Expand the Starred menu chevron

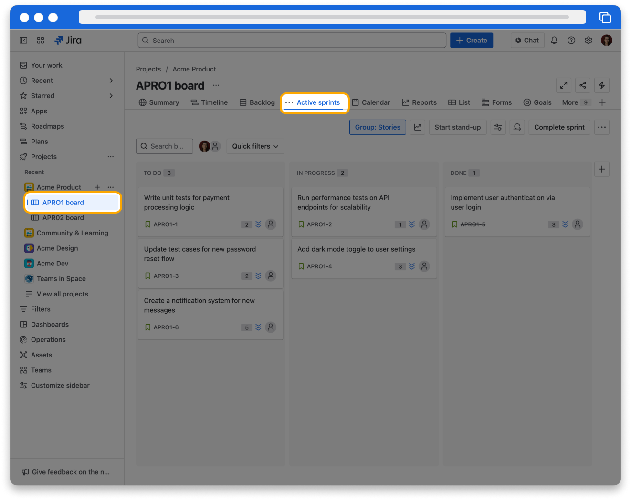pyautogui.click(x=111, y=96)
